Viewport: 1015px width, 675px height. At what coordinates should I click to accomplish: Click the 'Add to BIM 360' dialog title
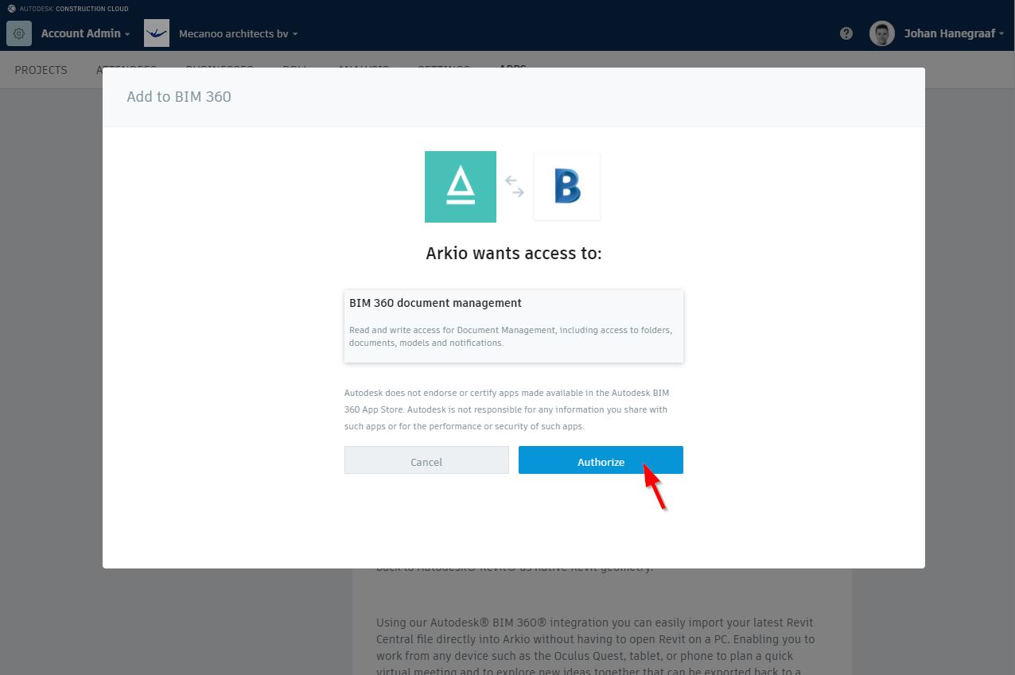[179, 97]
